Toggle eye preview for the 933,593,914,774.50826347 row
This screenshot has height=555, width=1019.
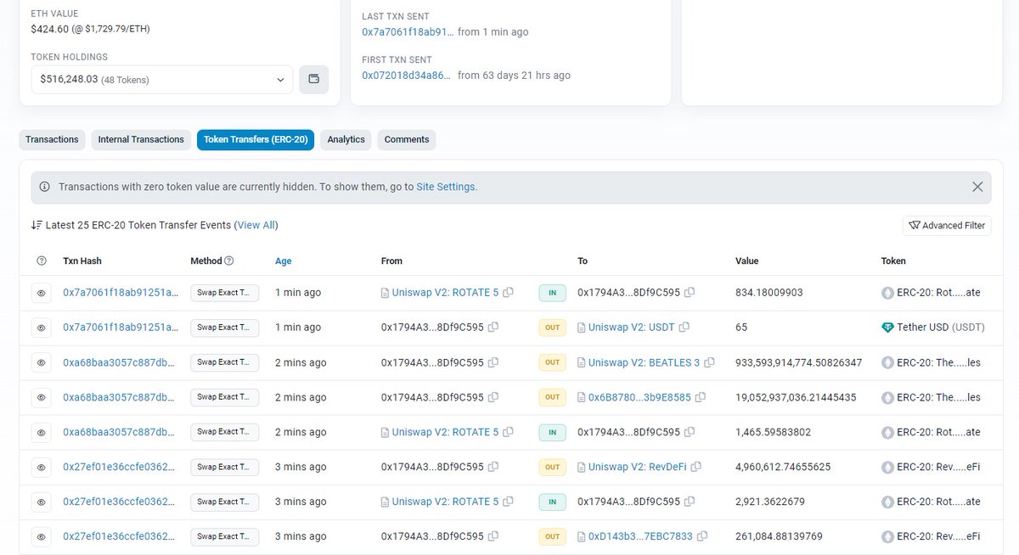click(41, 362)
